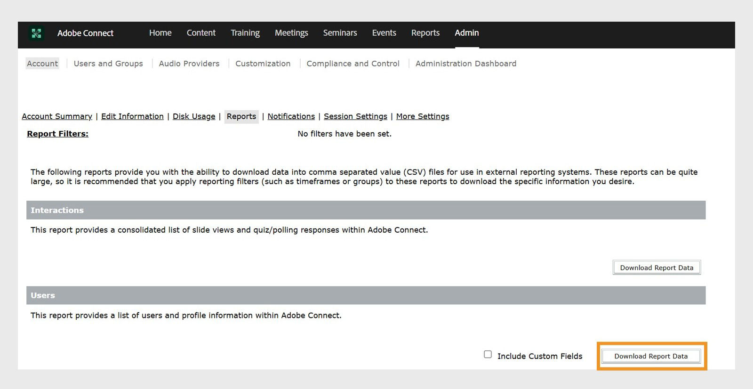Select the Events tab
The image size is (753, 389).
(x=384, y=33)
